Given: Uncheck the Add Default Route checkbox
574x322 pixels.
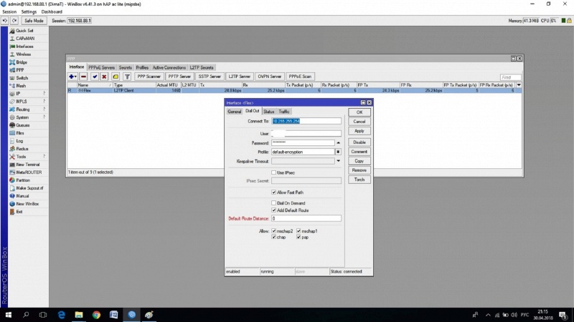Looking at the screenshot, I should 273,210.
